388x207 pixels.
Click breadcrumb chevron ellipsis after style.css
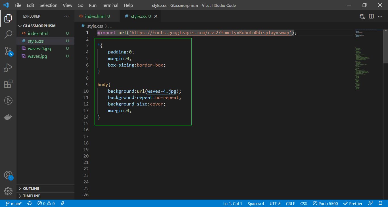(x=110, y=26)
